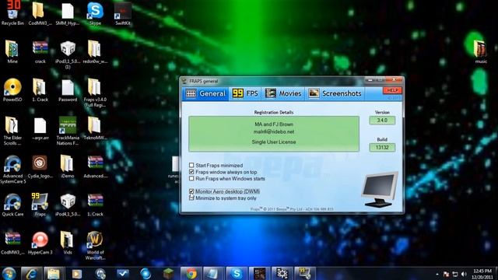The image size is (498, 280).
Task: Open the Minecraft block icon in taskbar
Action: 168,273
